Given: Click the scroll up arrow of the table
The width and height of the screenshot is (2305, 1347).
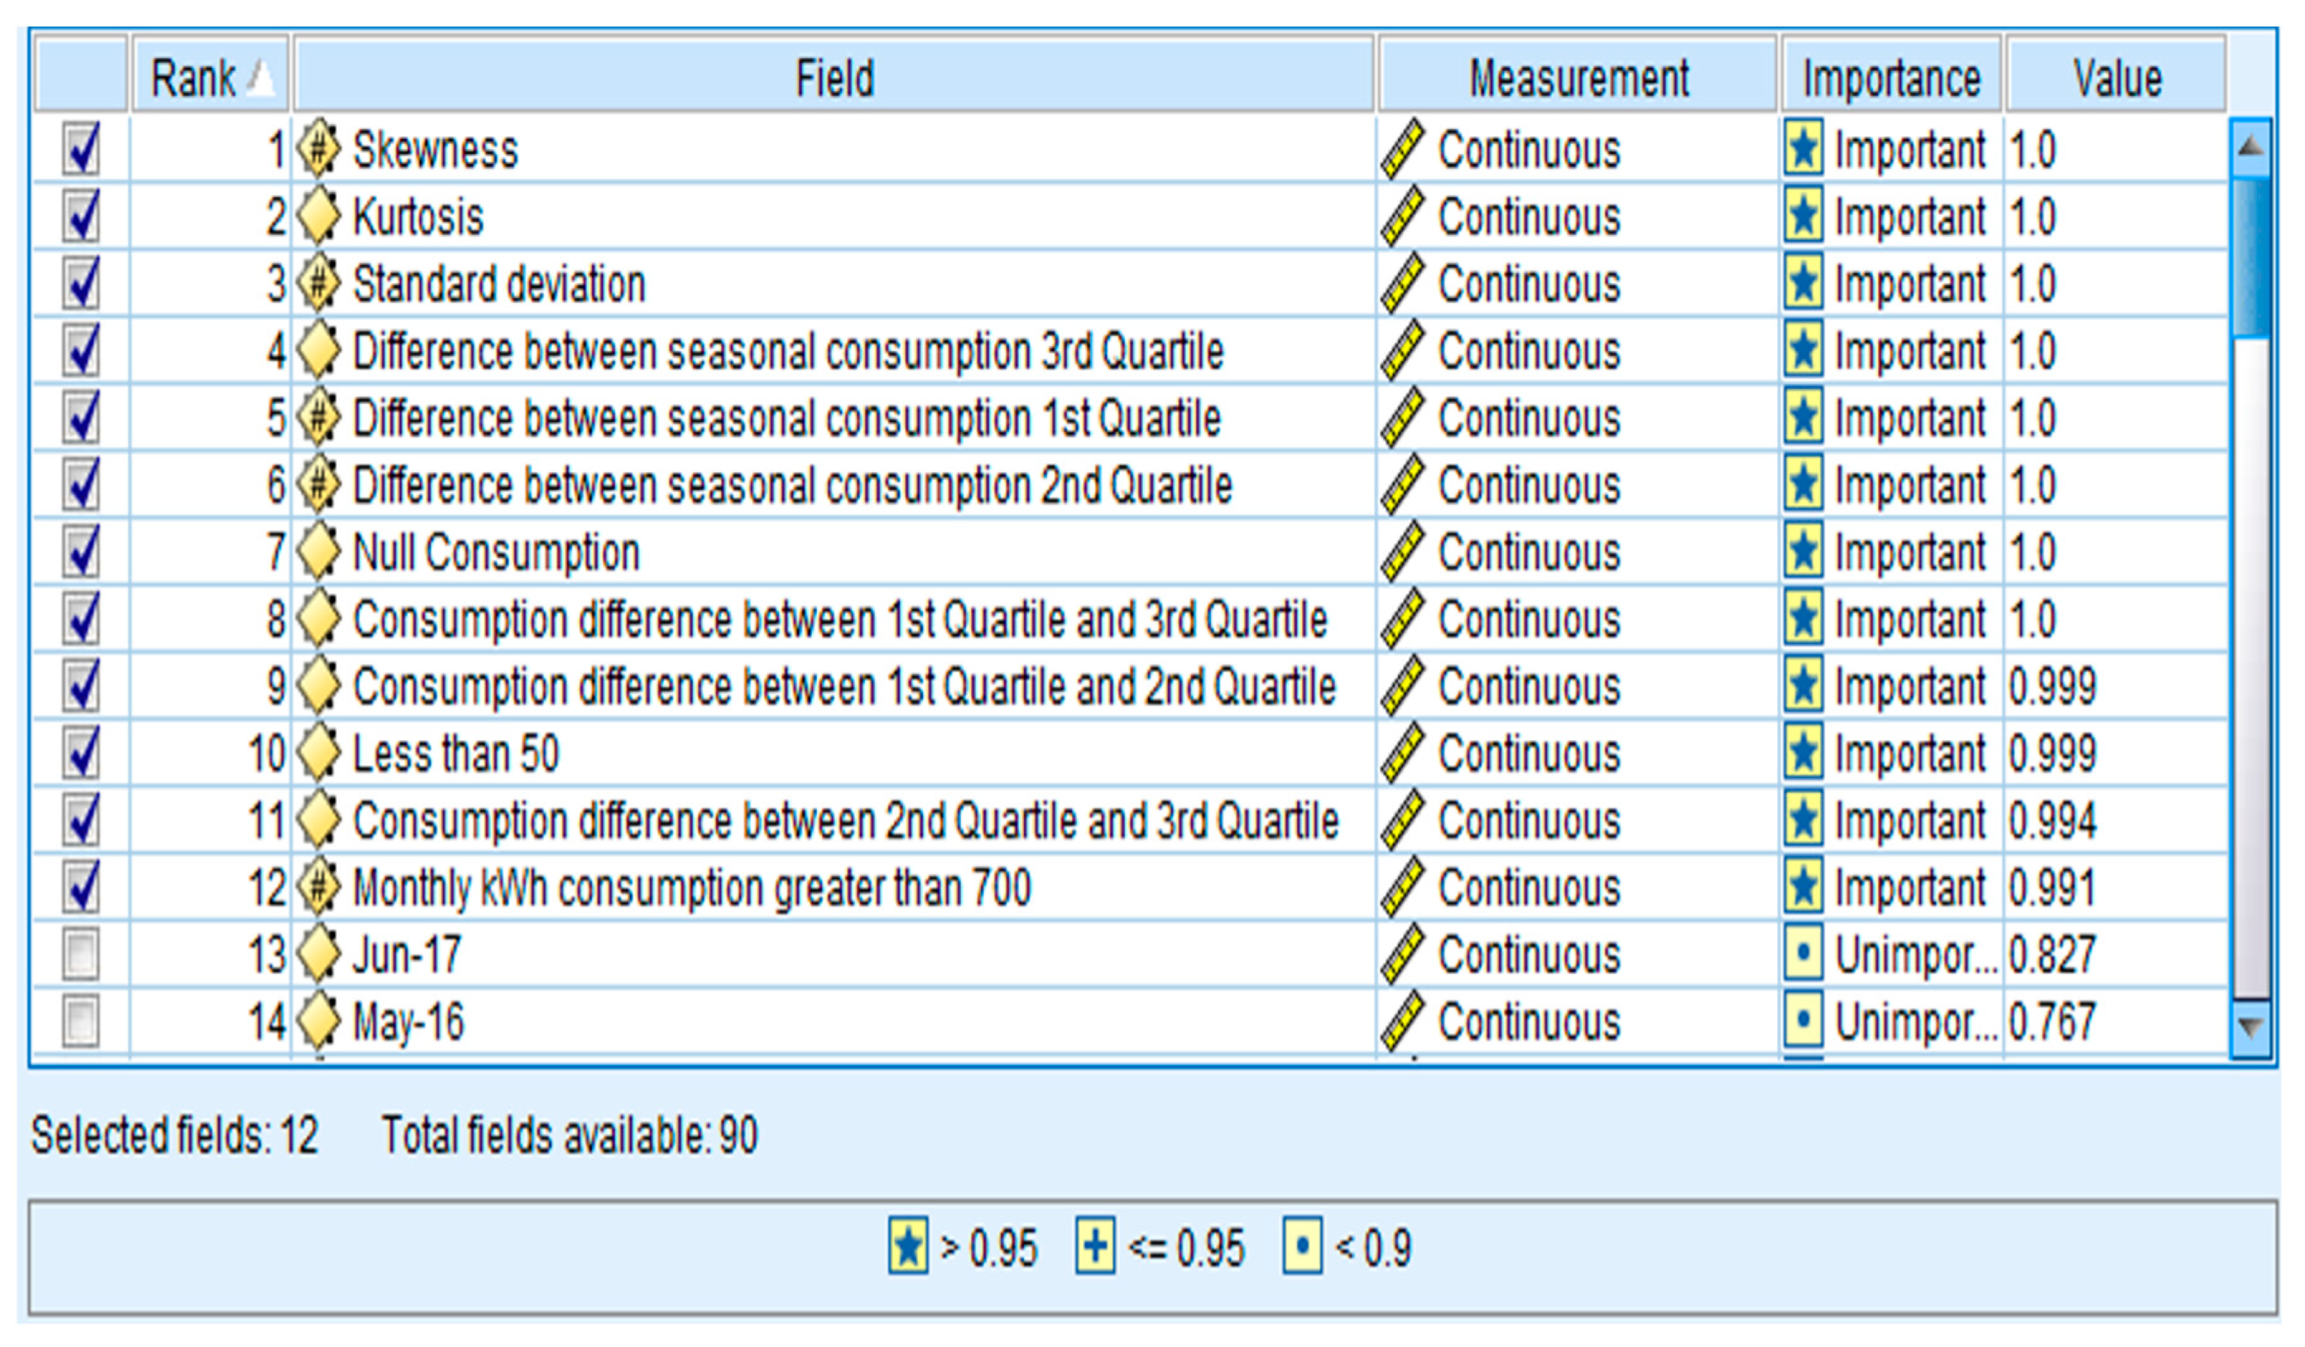Looking at the screenshot, I should tap(2250, 146).
